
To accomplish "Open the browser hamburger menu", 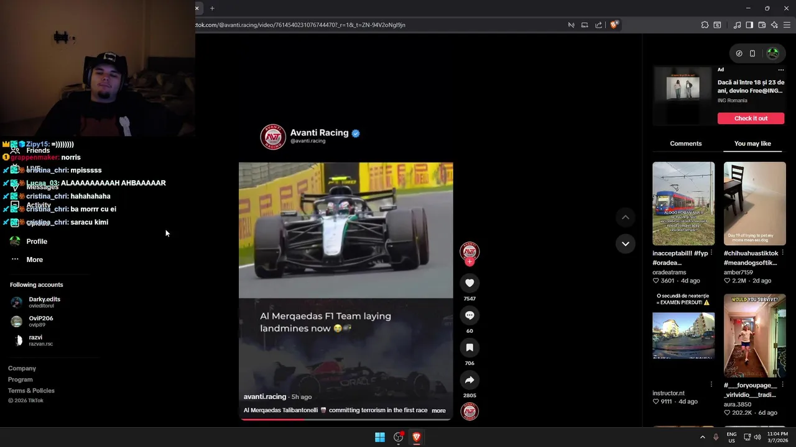I will [x=787, y=25].
